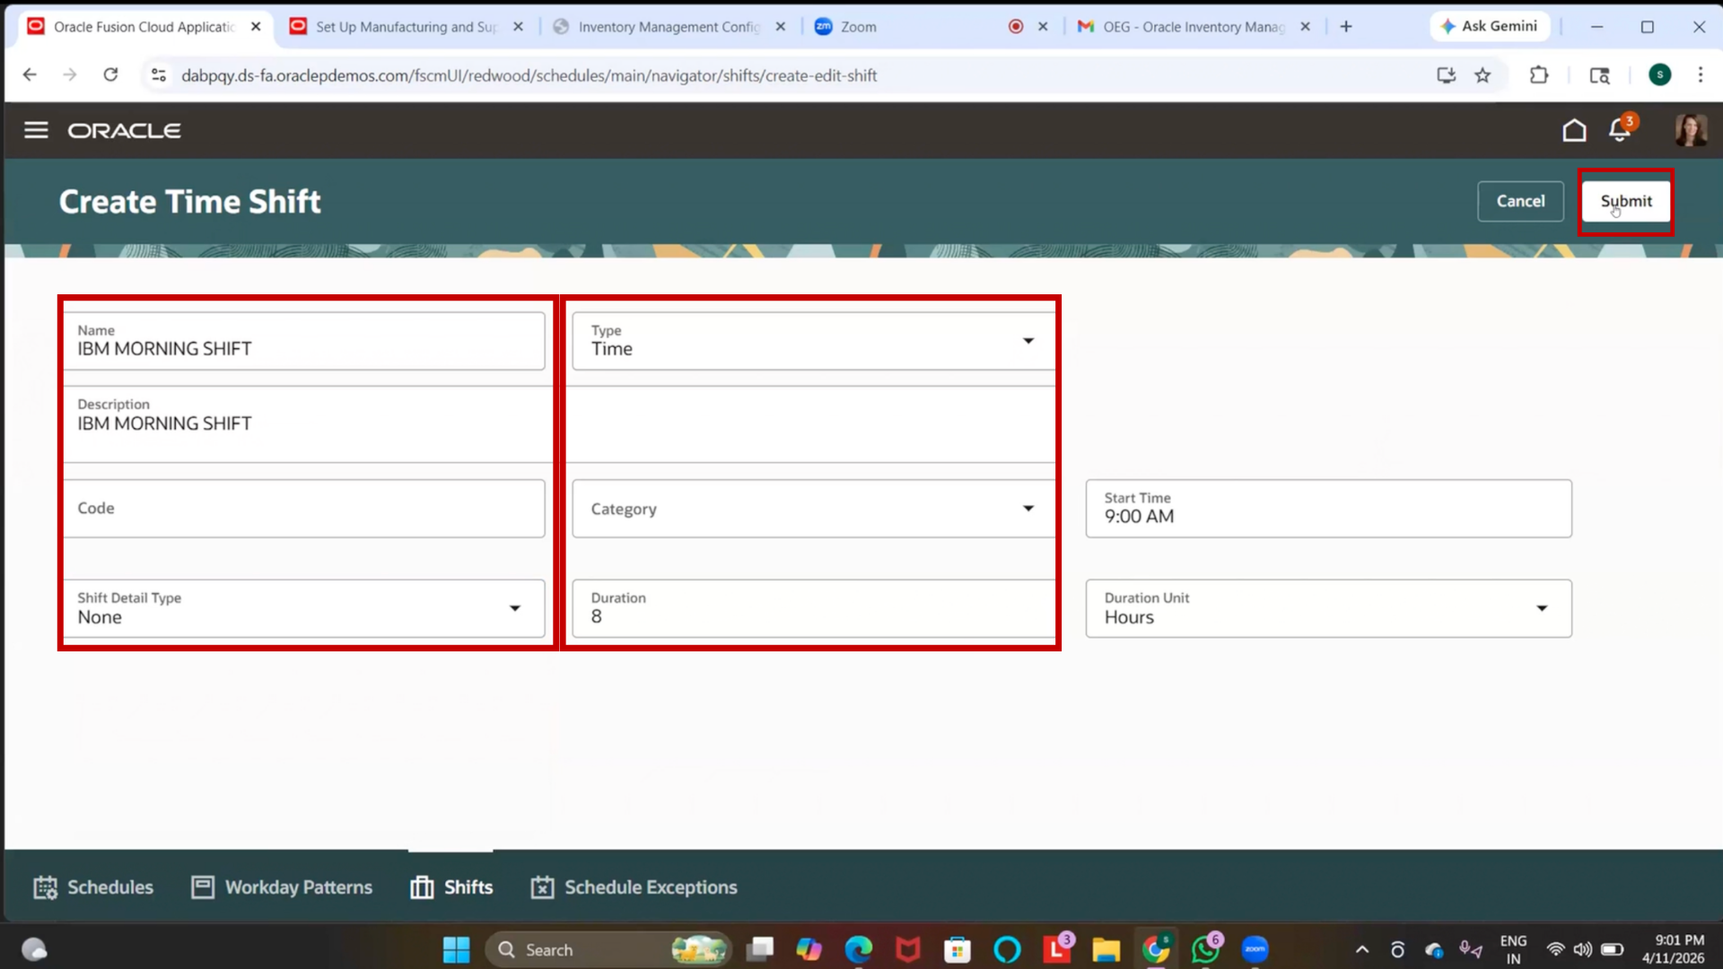
Task: Open Wi-Fi network settings
Action: click(1555, 949)
